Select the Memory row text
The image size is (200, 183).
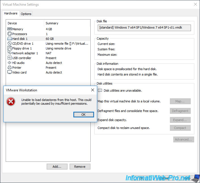(x=18, y=29)
